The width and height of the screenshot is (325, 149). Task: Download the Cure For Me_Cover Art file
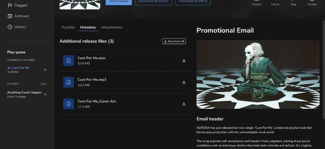pos(184,104)
